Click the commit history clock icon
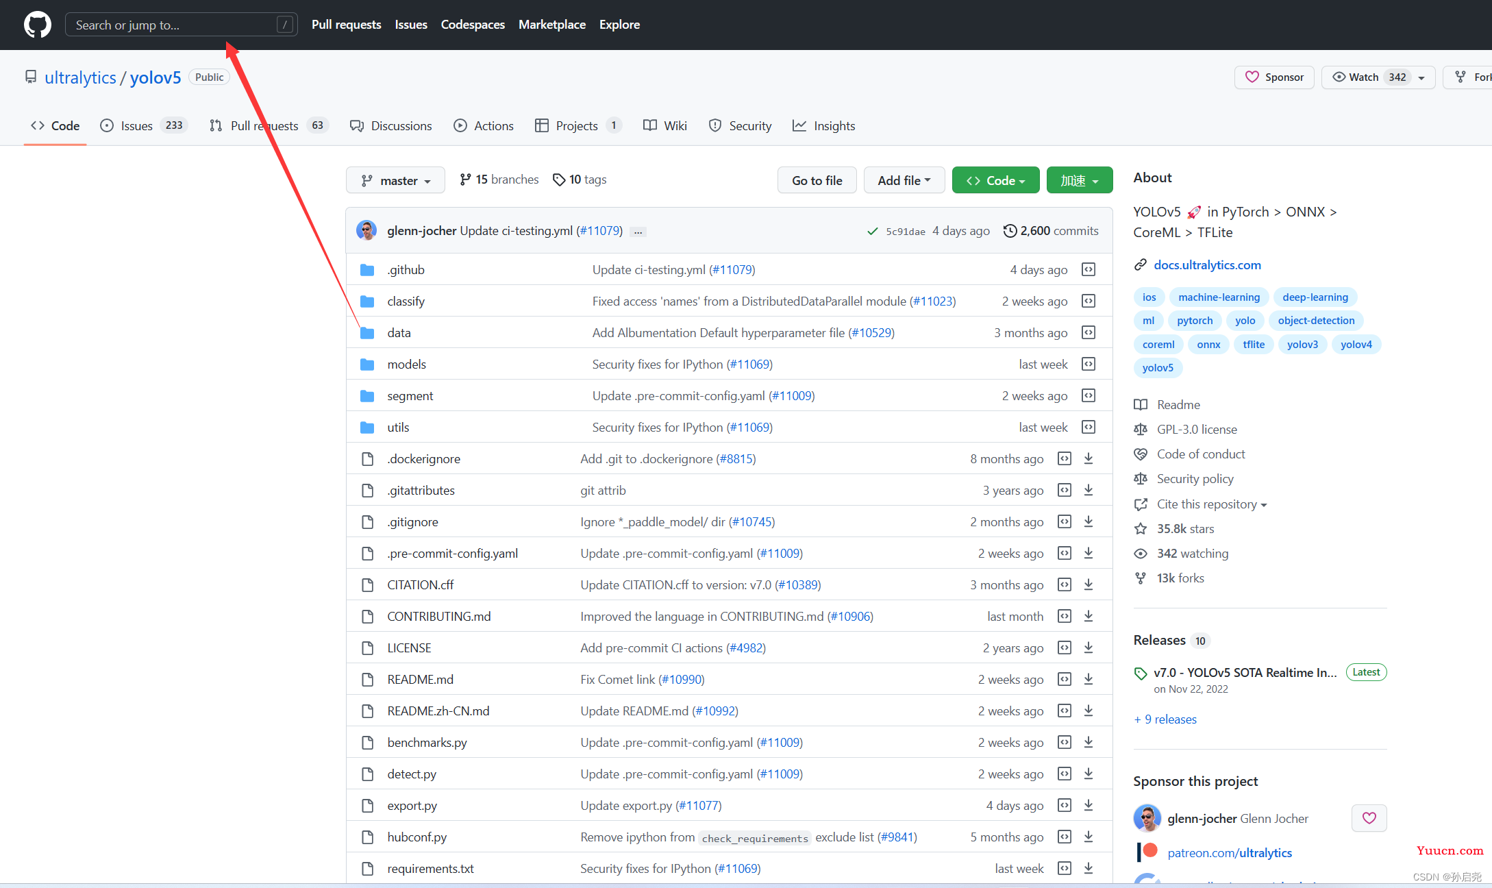1492x888 pixels. (x=1010, y=231)
